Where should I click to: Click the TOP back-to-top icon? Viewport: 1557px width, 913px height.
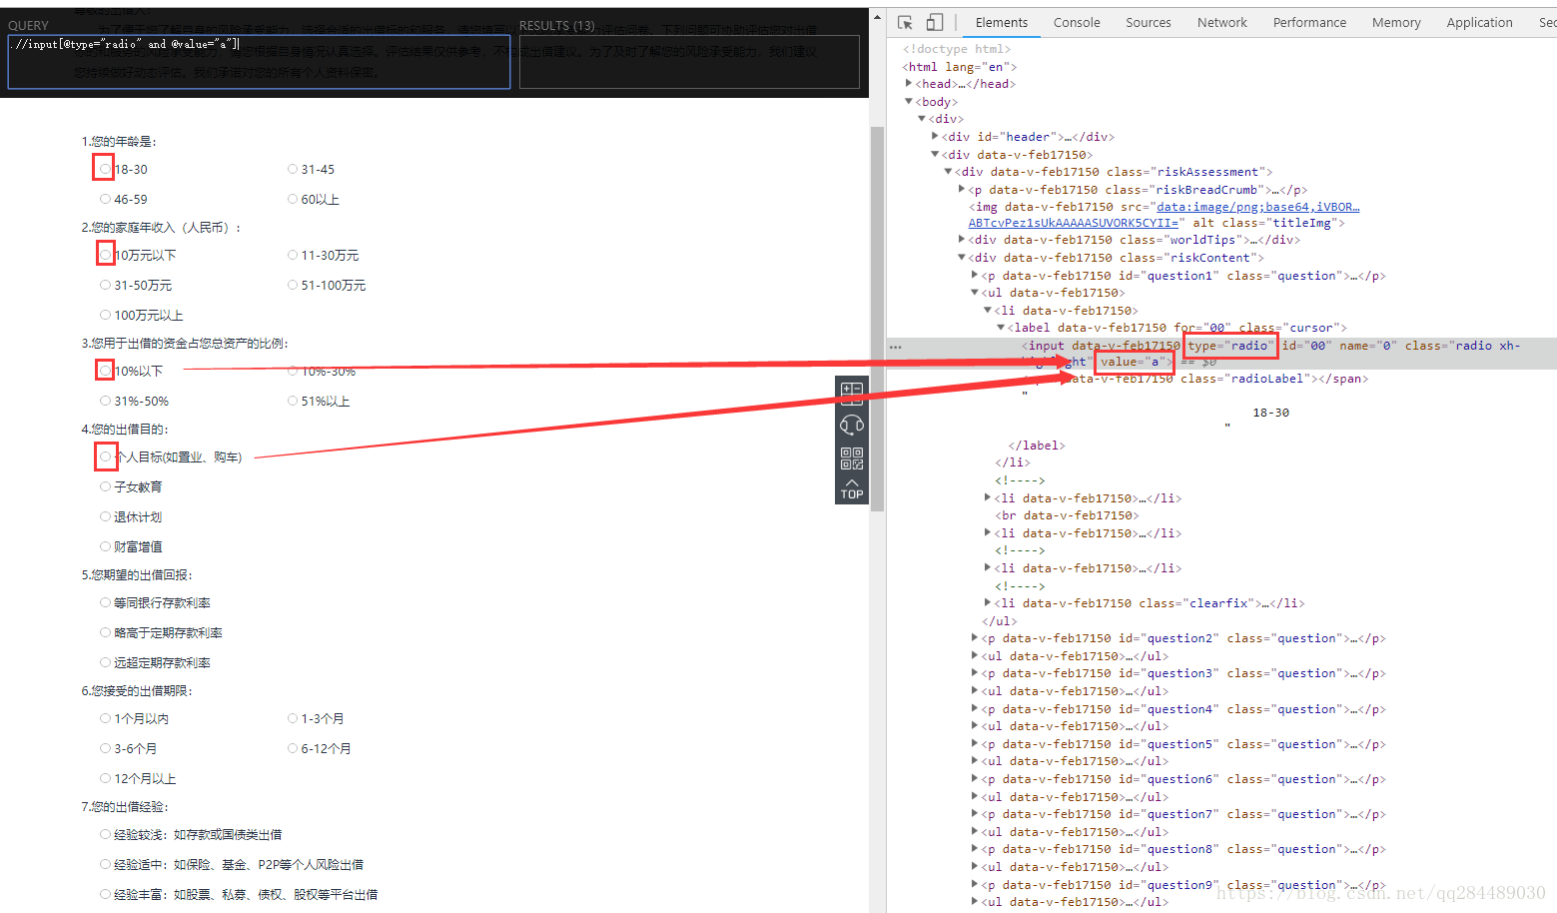pos(852,489)
